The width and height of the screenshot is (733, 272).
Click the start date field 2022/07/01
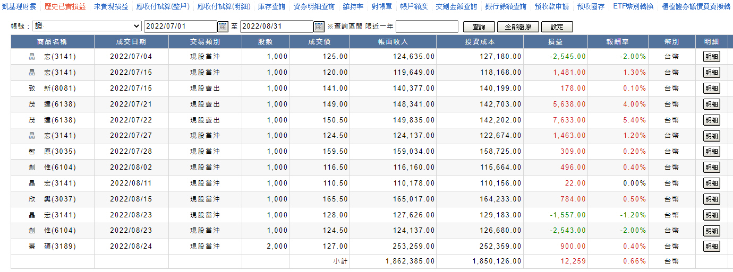pyautogui.click(x=180, y=27)
